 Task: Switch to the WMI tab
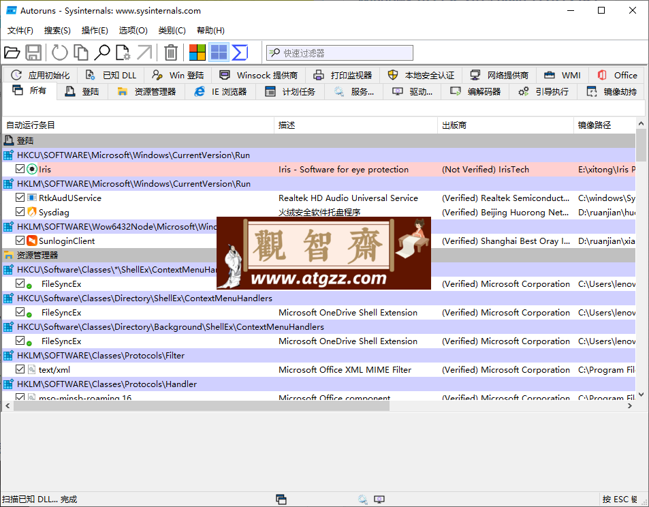(x=563, y=75)
